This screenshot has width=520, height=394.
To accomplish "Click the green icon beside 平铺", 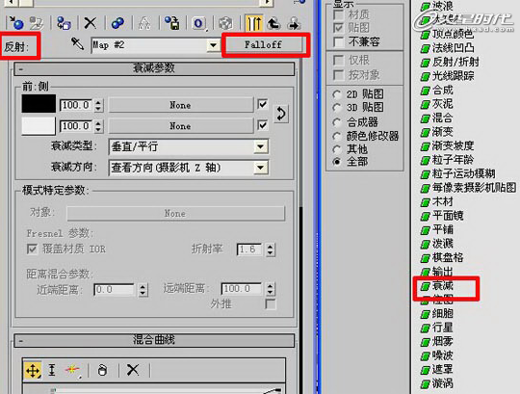I will [426, 230].
